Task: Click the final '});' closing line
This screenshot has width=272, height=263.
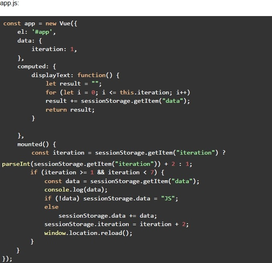Action: click(7, 259)
